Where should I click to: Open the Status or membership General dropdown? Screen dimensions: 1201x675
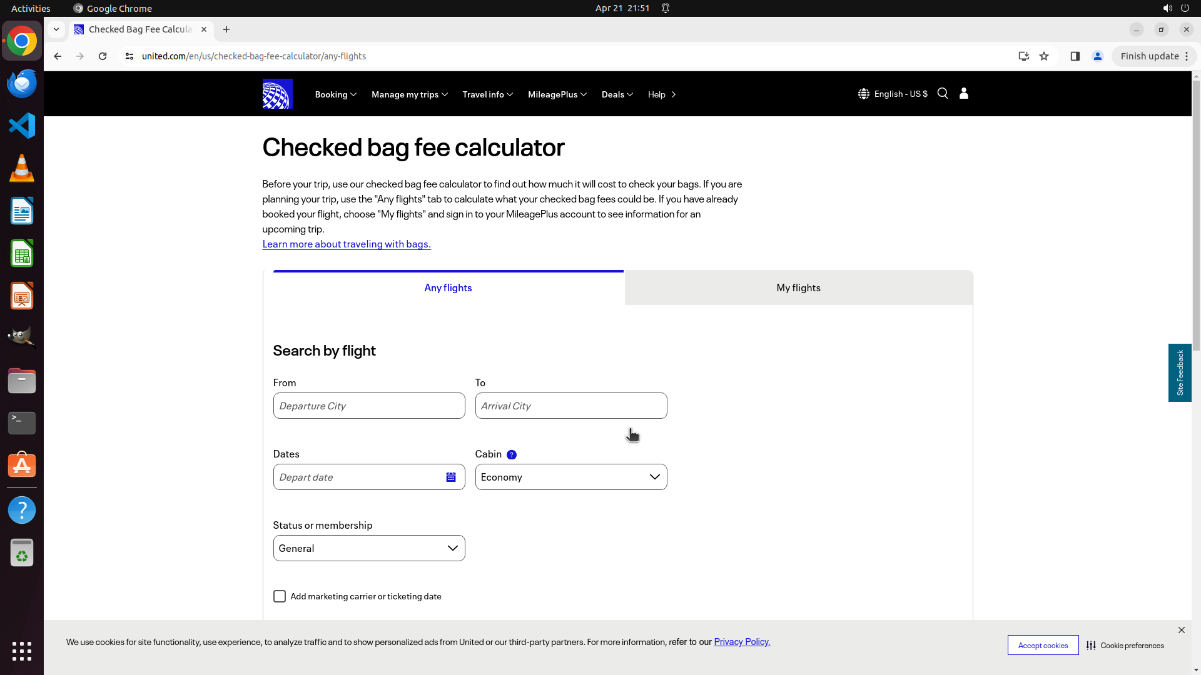pyautogui.click(x=368, y=548)
